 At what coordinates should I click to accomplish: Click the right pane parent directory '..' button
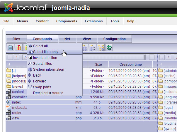[x=162, y=57]
